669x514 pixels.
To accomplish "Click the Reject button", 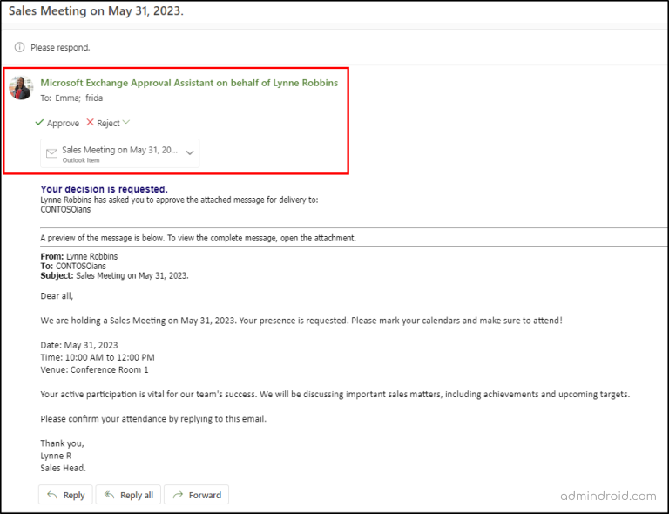I will coord(103,123).
